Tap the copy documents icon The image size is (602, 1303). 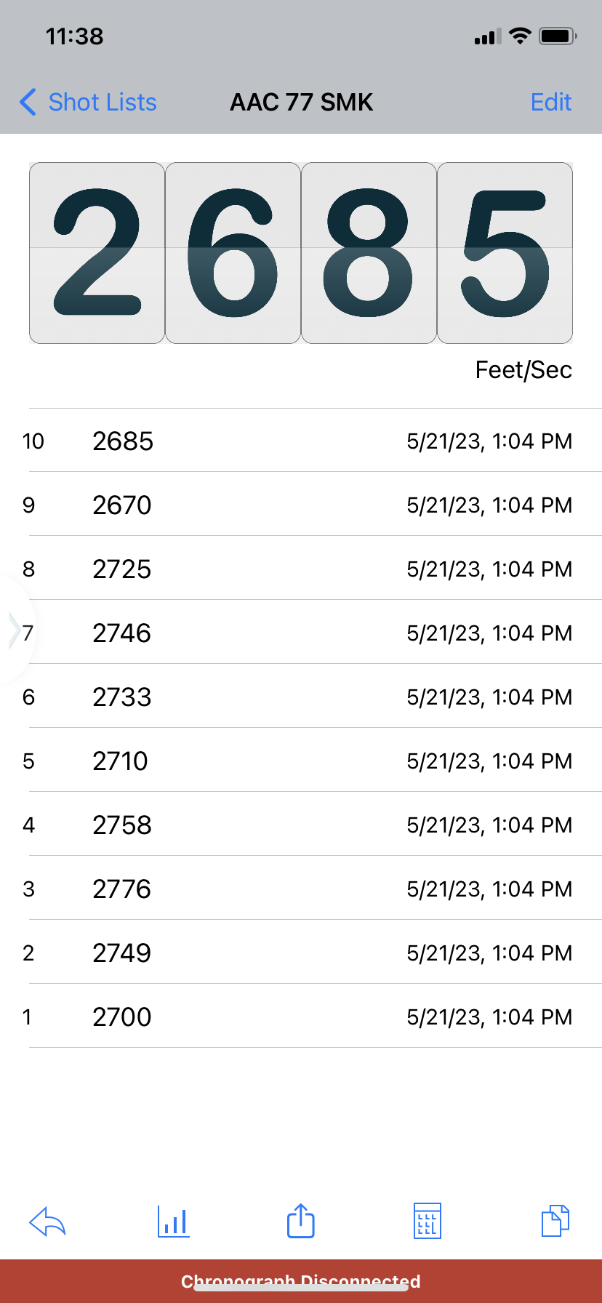pos(555,1221)
